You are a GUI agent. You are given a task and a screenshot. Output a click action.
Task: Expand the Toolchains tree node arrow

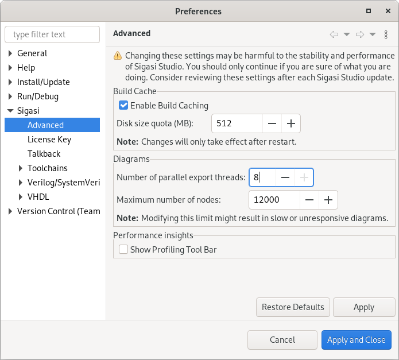click(21, 168)
